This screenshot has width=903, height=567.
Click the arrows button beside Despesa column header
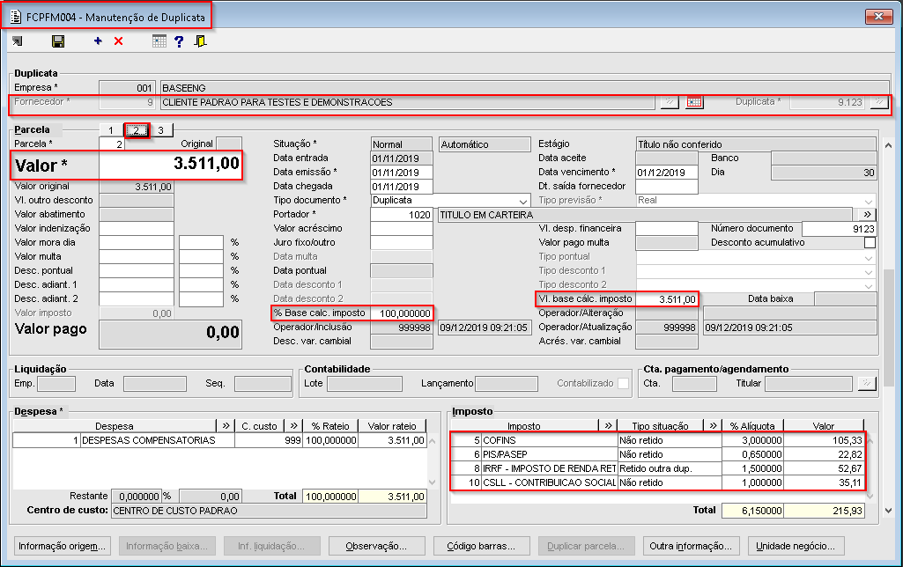coord(226,426)
